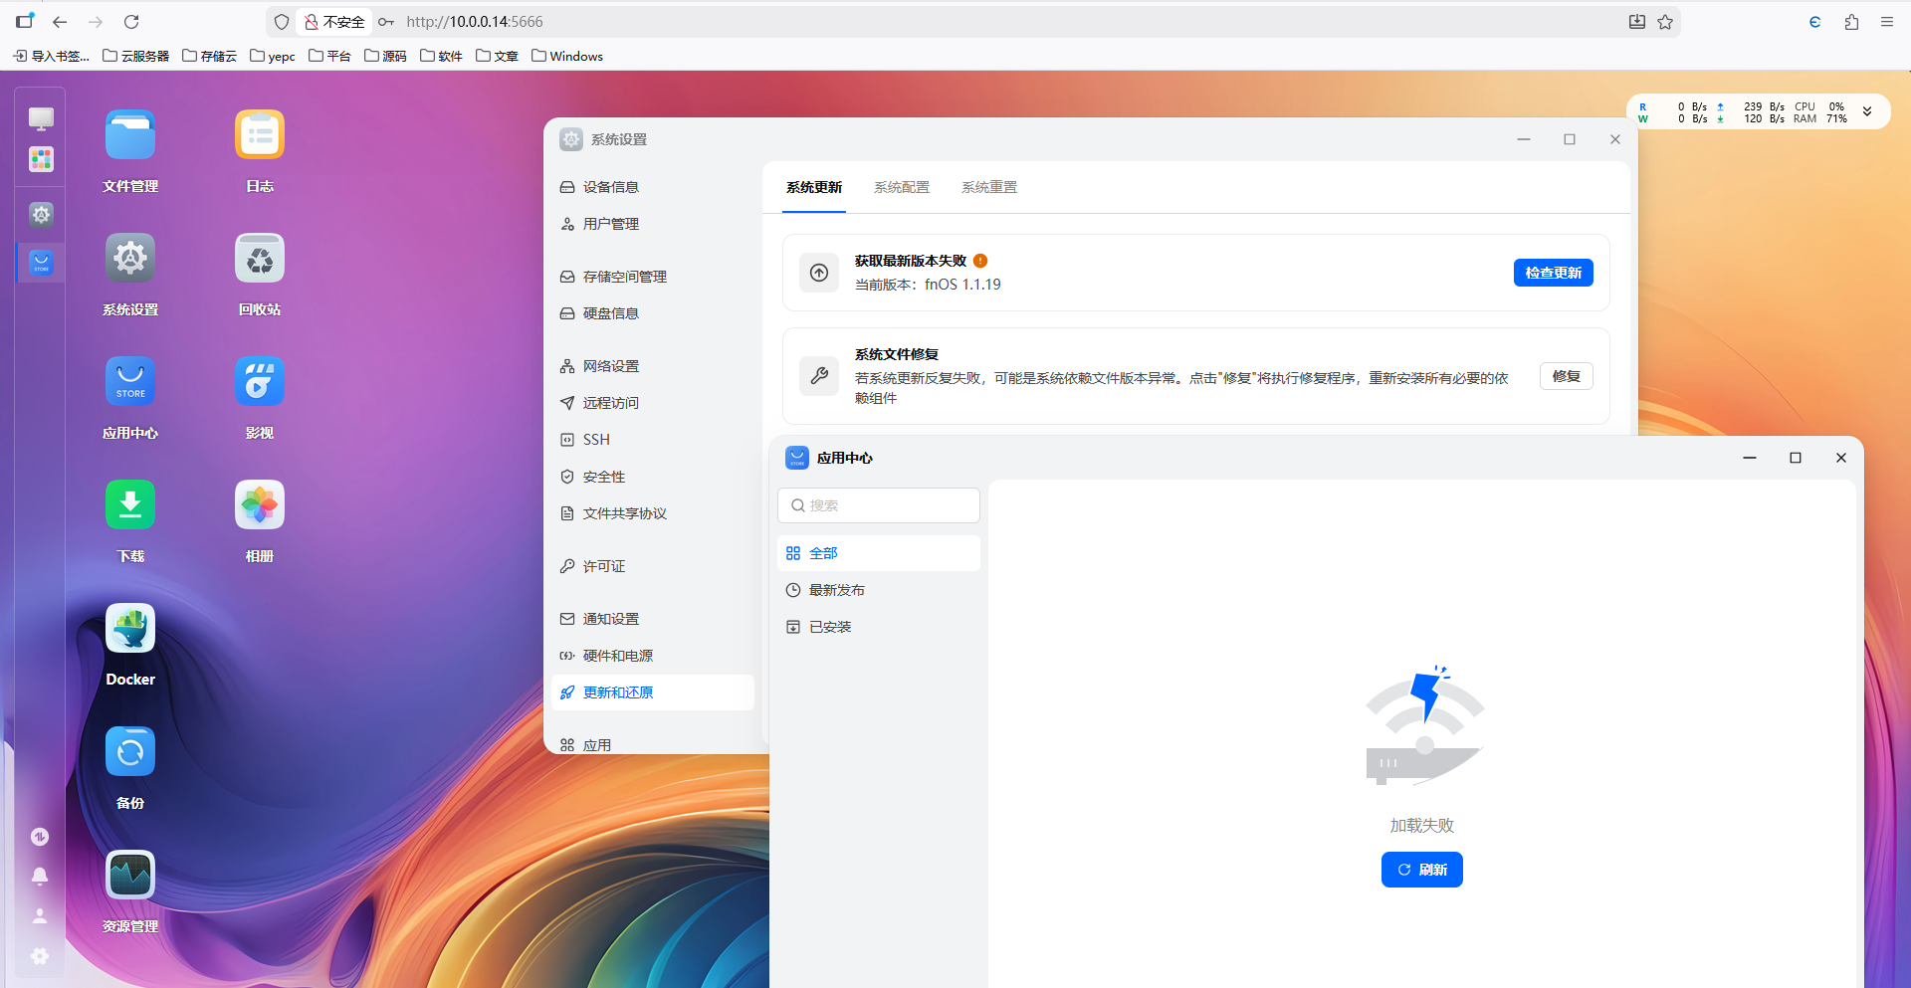
Task: Open 应用中心 from the left dock
Action: 40,262
